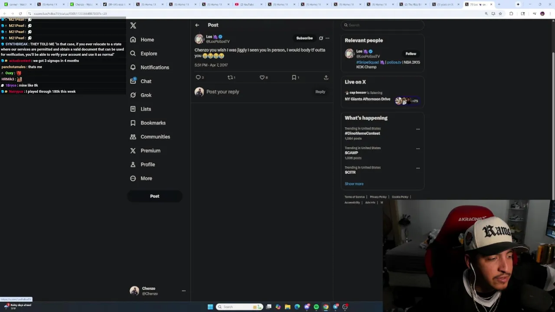Open options for the SCAMP trend

[x=418, y=149]
